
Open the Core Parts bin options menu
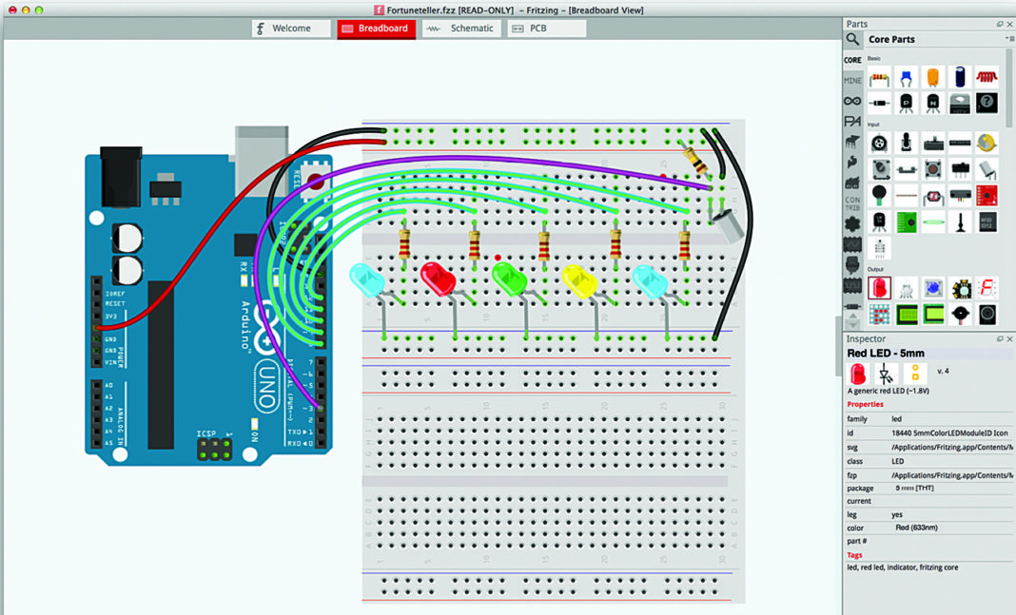(1008, 39)
